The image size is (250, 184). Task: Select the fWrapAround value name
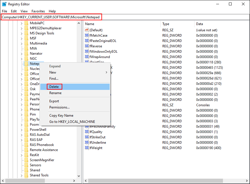(x=100, y=57)
